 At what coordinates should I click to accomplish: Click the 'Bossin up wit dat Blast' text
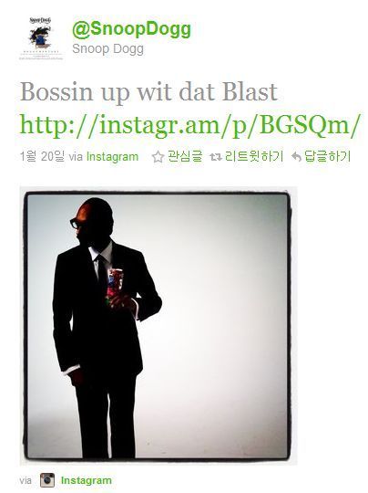pyautogui.click(x=148, y=92)
